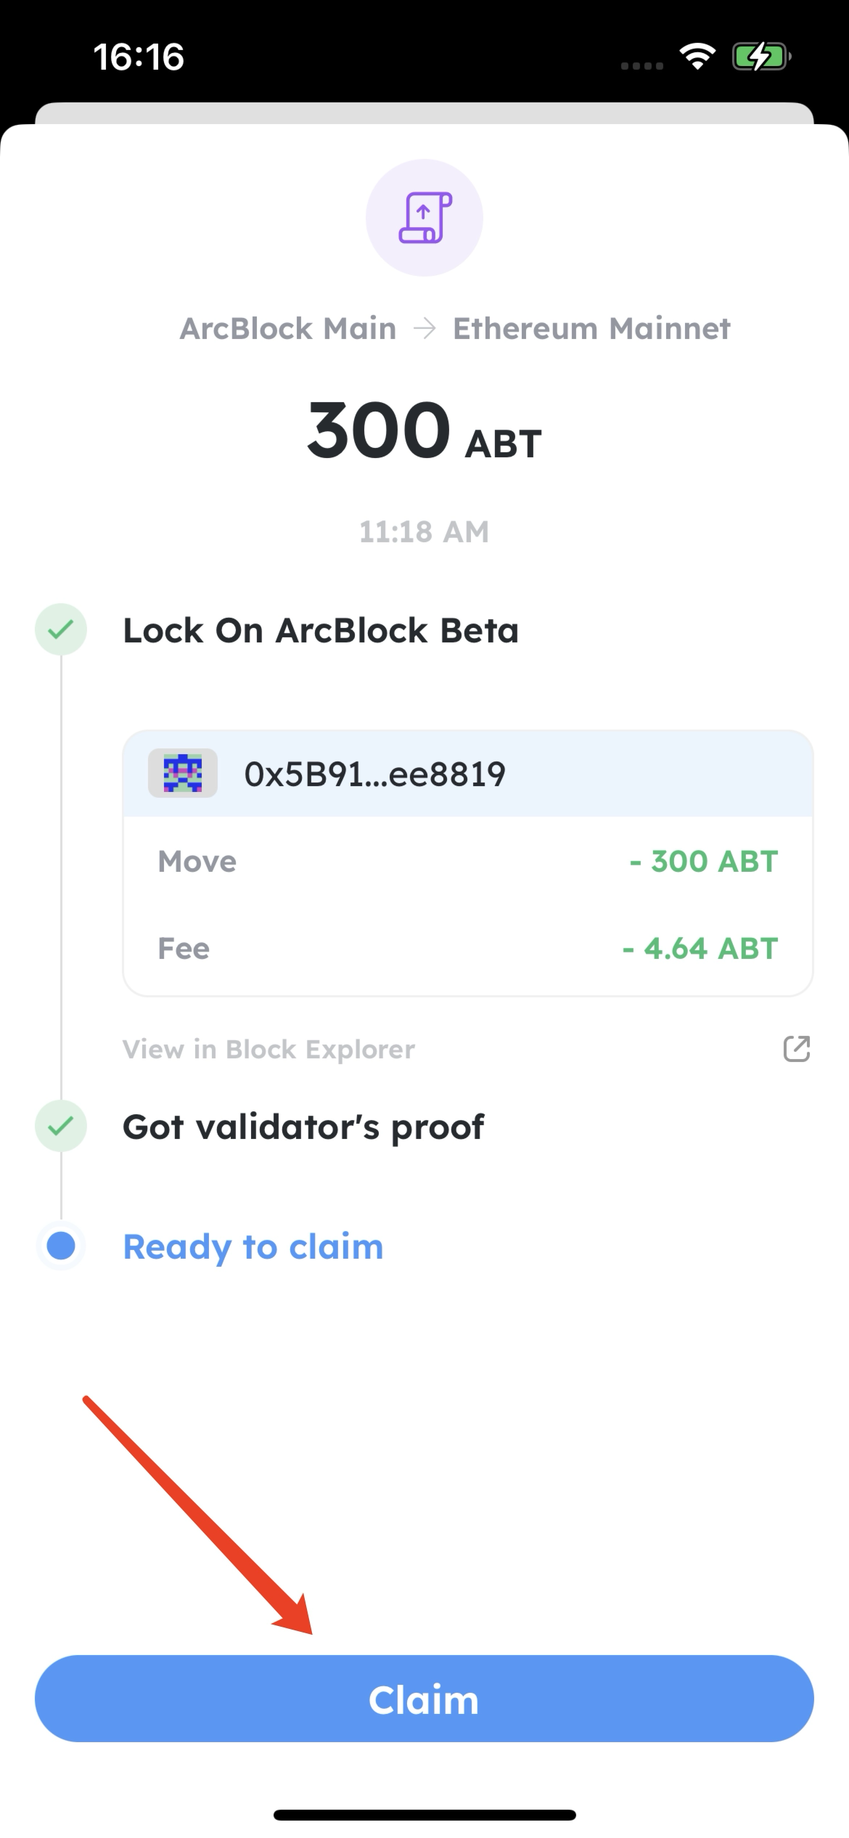This screenshot has width=849, height=1838.
Task: Tap the purple transfer receipt icon
Action: point(424,218)
